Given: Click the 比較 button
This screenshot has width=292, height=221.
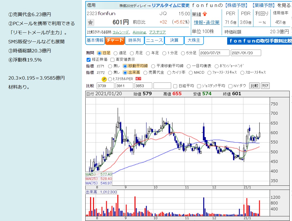Looking at the screenshot, I should click(x=254, y=86).
